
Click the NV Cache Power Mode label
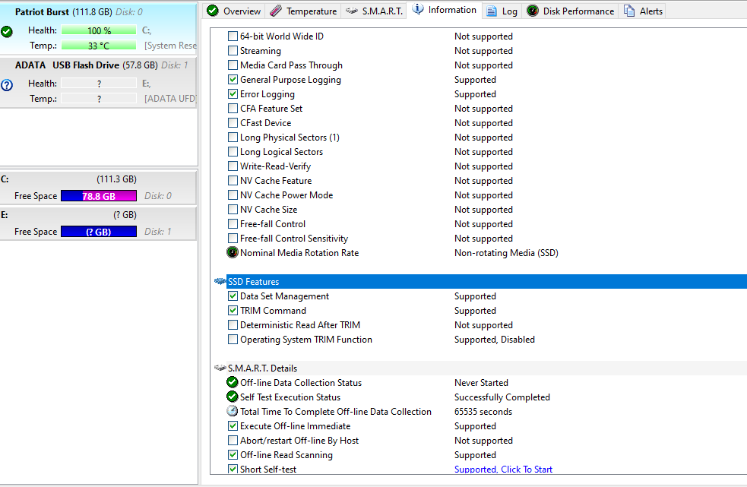click(286, 195)
